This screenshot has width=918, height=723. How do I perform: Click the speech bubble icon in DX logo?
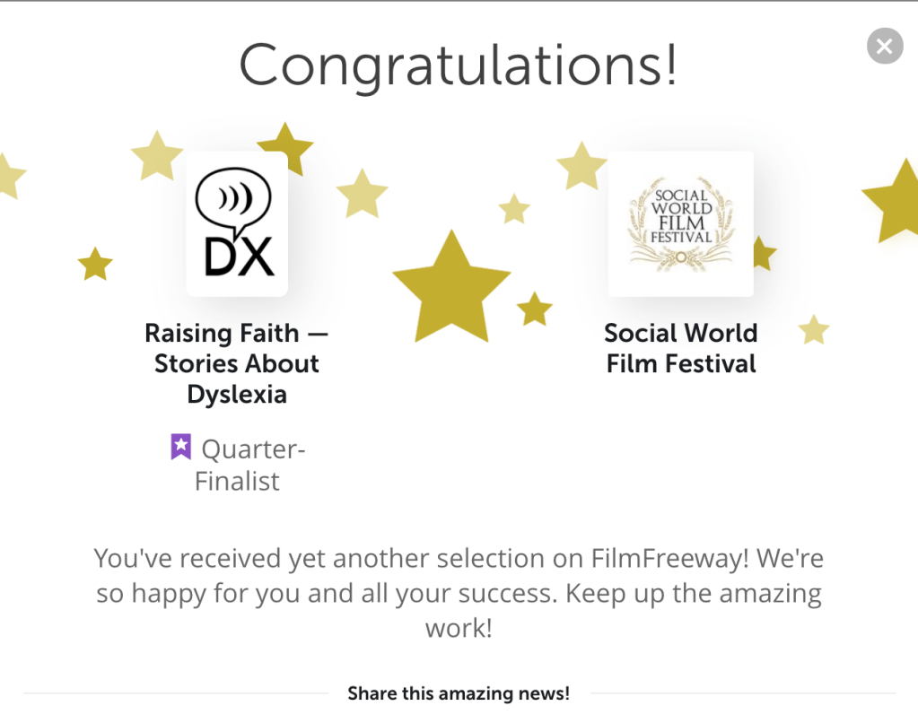pyautogui.click(x=233, y=198)
